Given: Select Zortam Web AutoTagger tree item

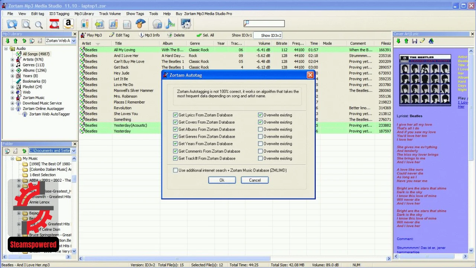Looking at the screenshot, I should (49, 114).
